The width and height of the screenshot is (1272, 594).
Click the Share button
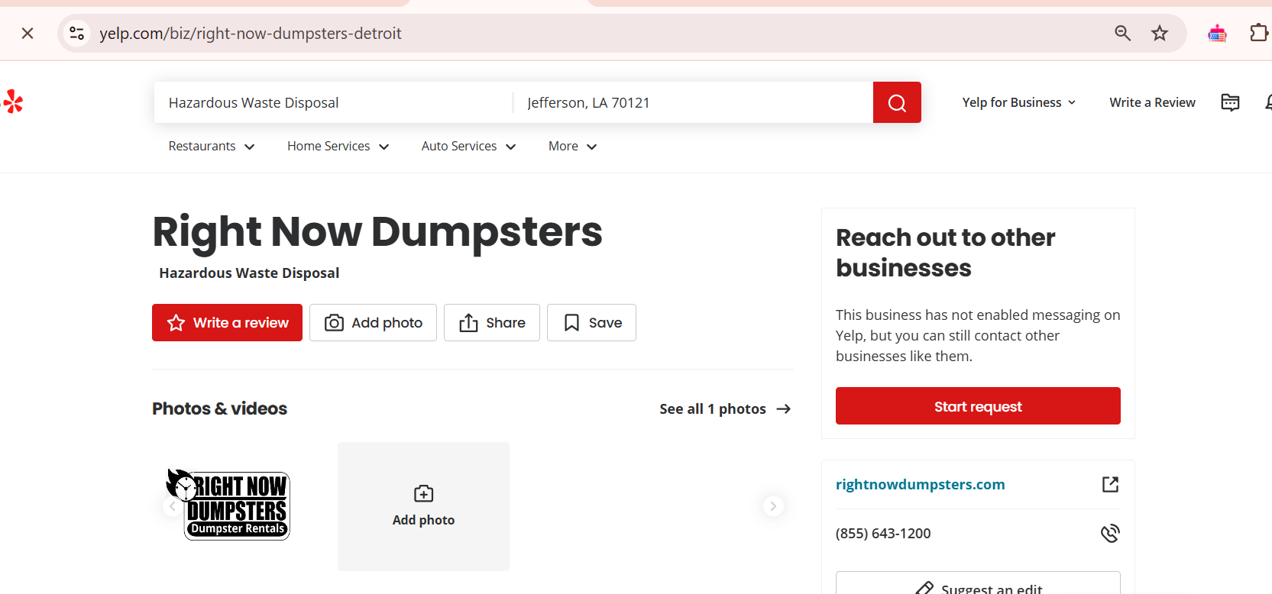point(492,323)
